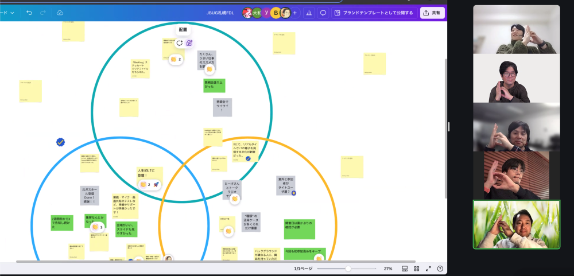Click the comment refresh icon above the selected note
The height and width of the screenshot is (276, 574).
click(179, 43)
